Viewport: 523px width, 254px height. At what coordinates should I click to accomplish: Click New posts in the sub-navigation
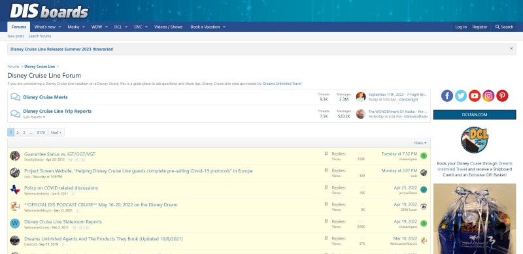(16, 36)
